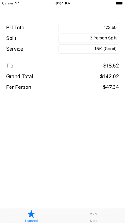Click the battery indicator icon

coord(119,3)
